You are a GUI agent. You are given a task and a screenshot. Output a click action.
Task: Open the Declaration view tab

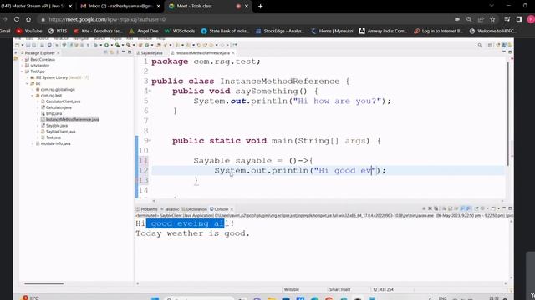(194, 209)
